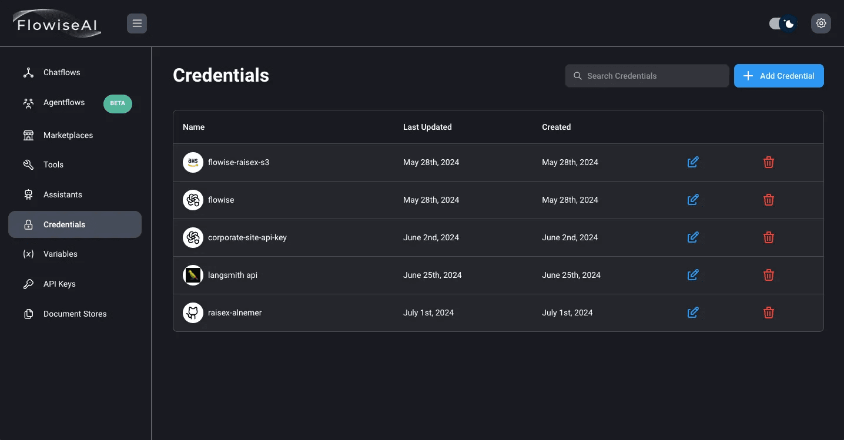The height and width of the screenshot is (440, 844).
Task: Go to Agentflows page
Action: click(x=64, y=102)
